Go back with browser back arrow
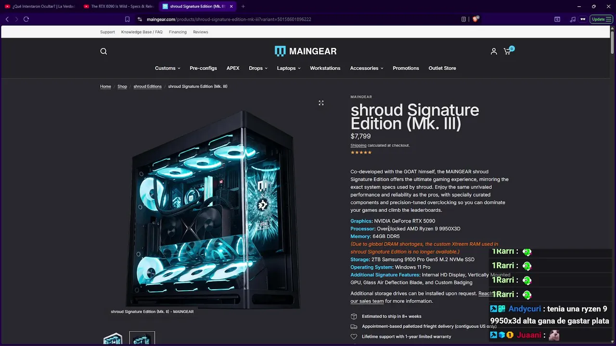 tap(7, 19)
